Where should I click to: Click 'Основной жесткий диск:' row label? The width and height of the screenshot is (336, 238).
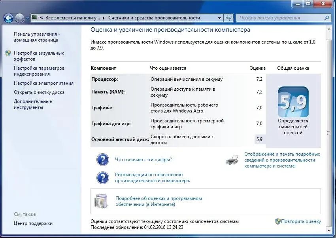(120, 139)
